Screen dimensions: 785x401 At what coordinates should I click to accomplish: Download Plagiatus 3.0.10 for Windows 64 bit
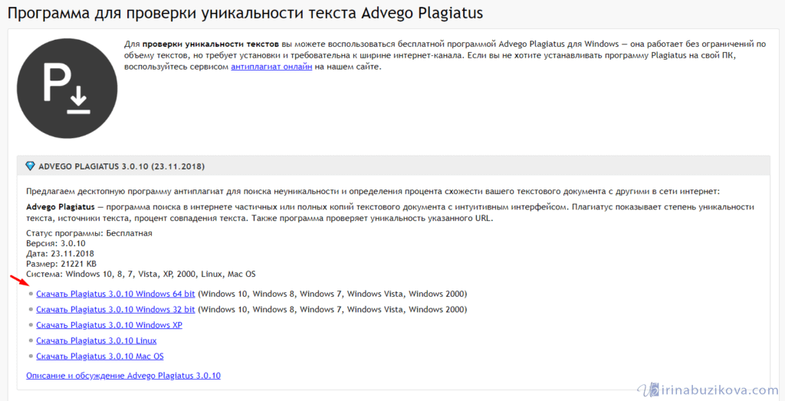point(115,294)
